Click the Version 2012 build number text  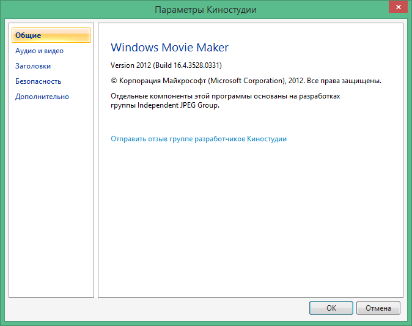tap(166, 65)
